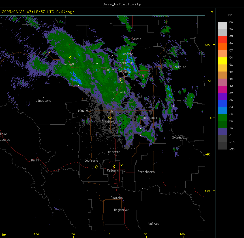This screenshot has width=244, height=238.
Task: Click the -50 tick label on the horizontal axis
Action: point(72,234)
